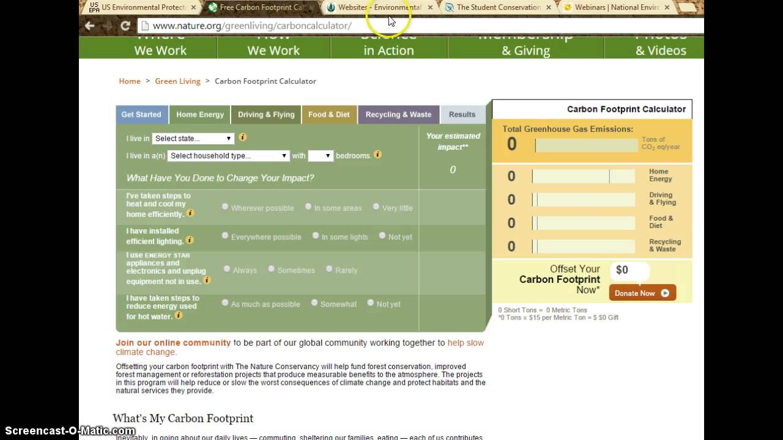The height and width of the screenshot is (440, 783).
Task: Click the play arrow icon on Donate Now
Action: (665, 293)
